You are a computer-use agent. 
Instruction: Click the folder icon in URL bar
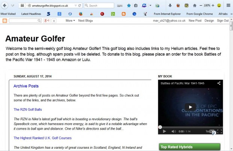[22, 6]
